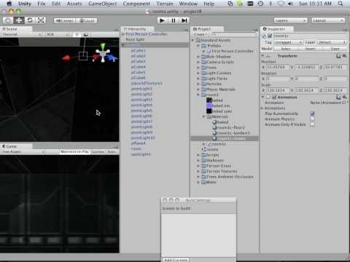This screenshot has width=350, height=262.
Task: Open Spotlight search in menu bar
Action: click(341, 4)
